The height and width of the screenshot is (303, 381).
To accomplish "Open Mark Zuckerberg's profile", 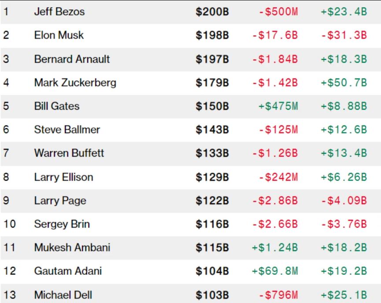I will [x=75, y=82].
